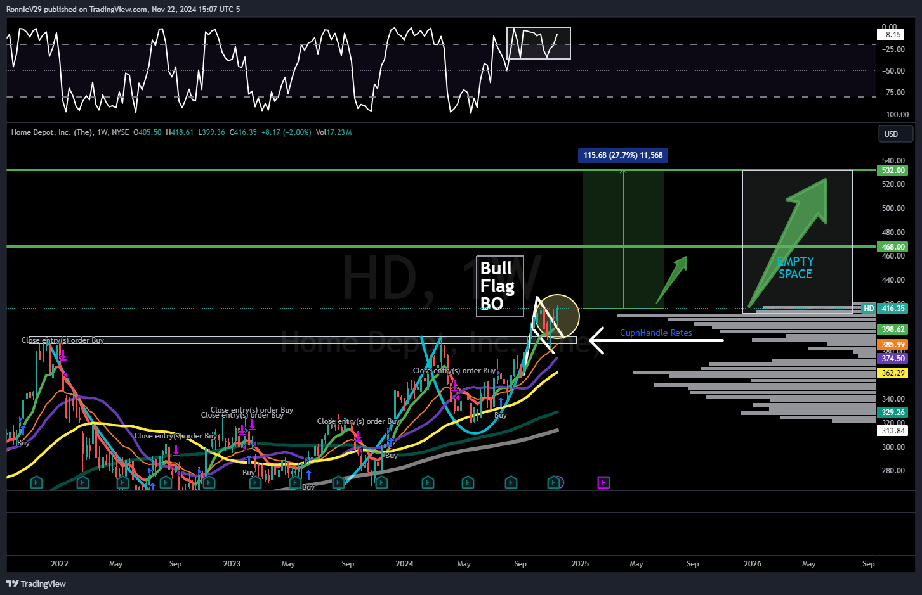Click the C416.35 close value

(243, 132)
